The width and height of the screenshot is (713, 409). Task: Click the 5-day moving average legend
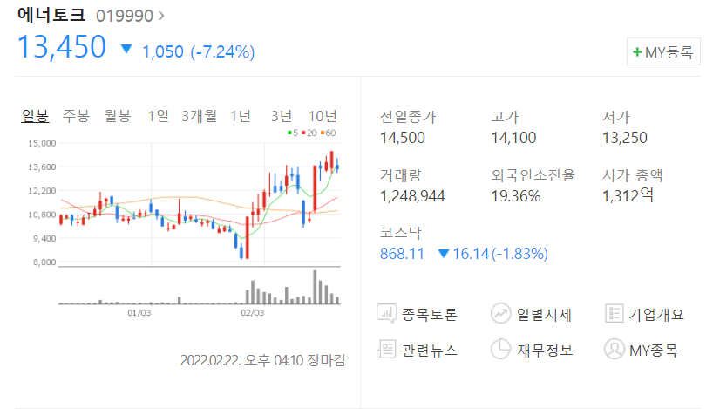293,133
